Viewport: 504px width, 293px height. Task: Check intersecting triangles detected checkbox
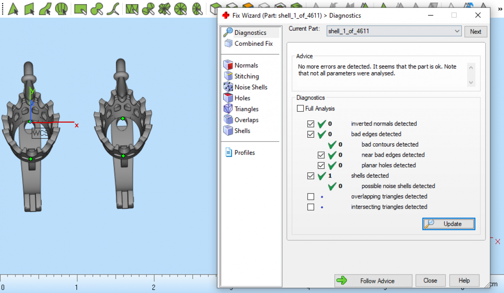pyautogui.click(x=311, y=207)
